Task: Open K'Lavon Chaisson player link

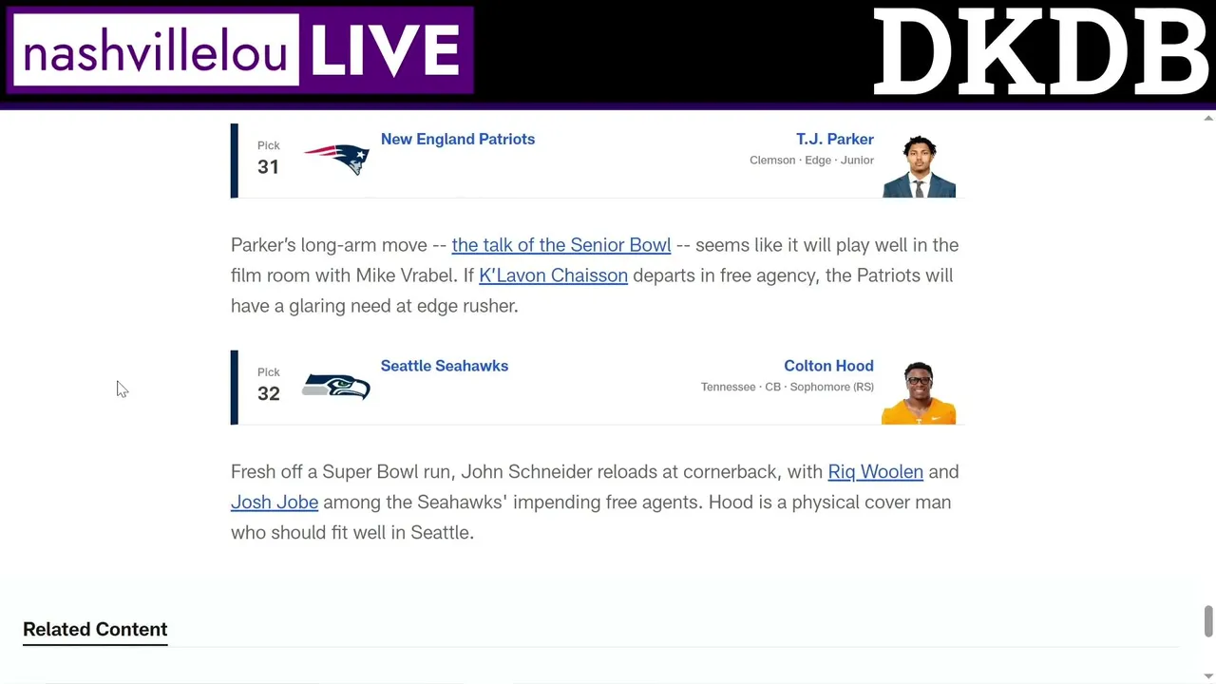Action: (x=553, y=275)
